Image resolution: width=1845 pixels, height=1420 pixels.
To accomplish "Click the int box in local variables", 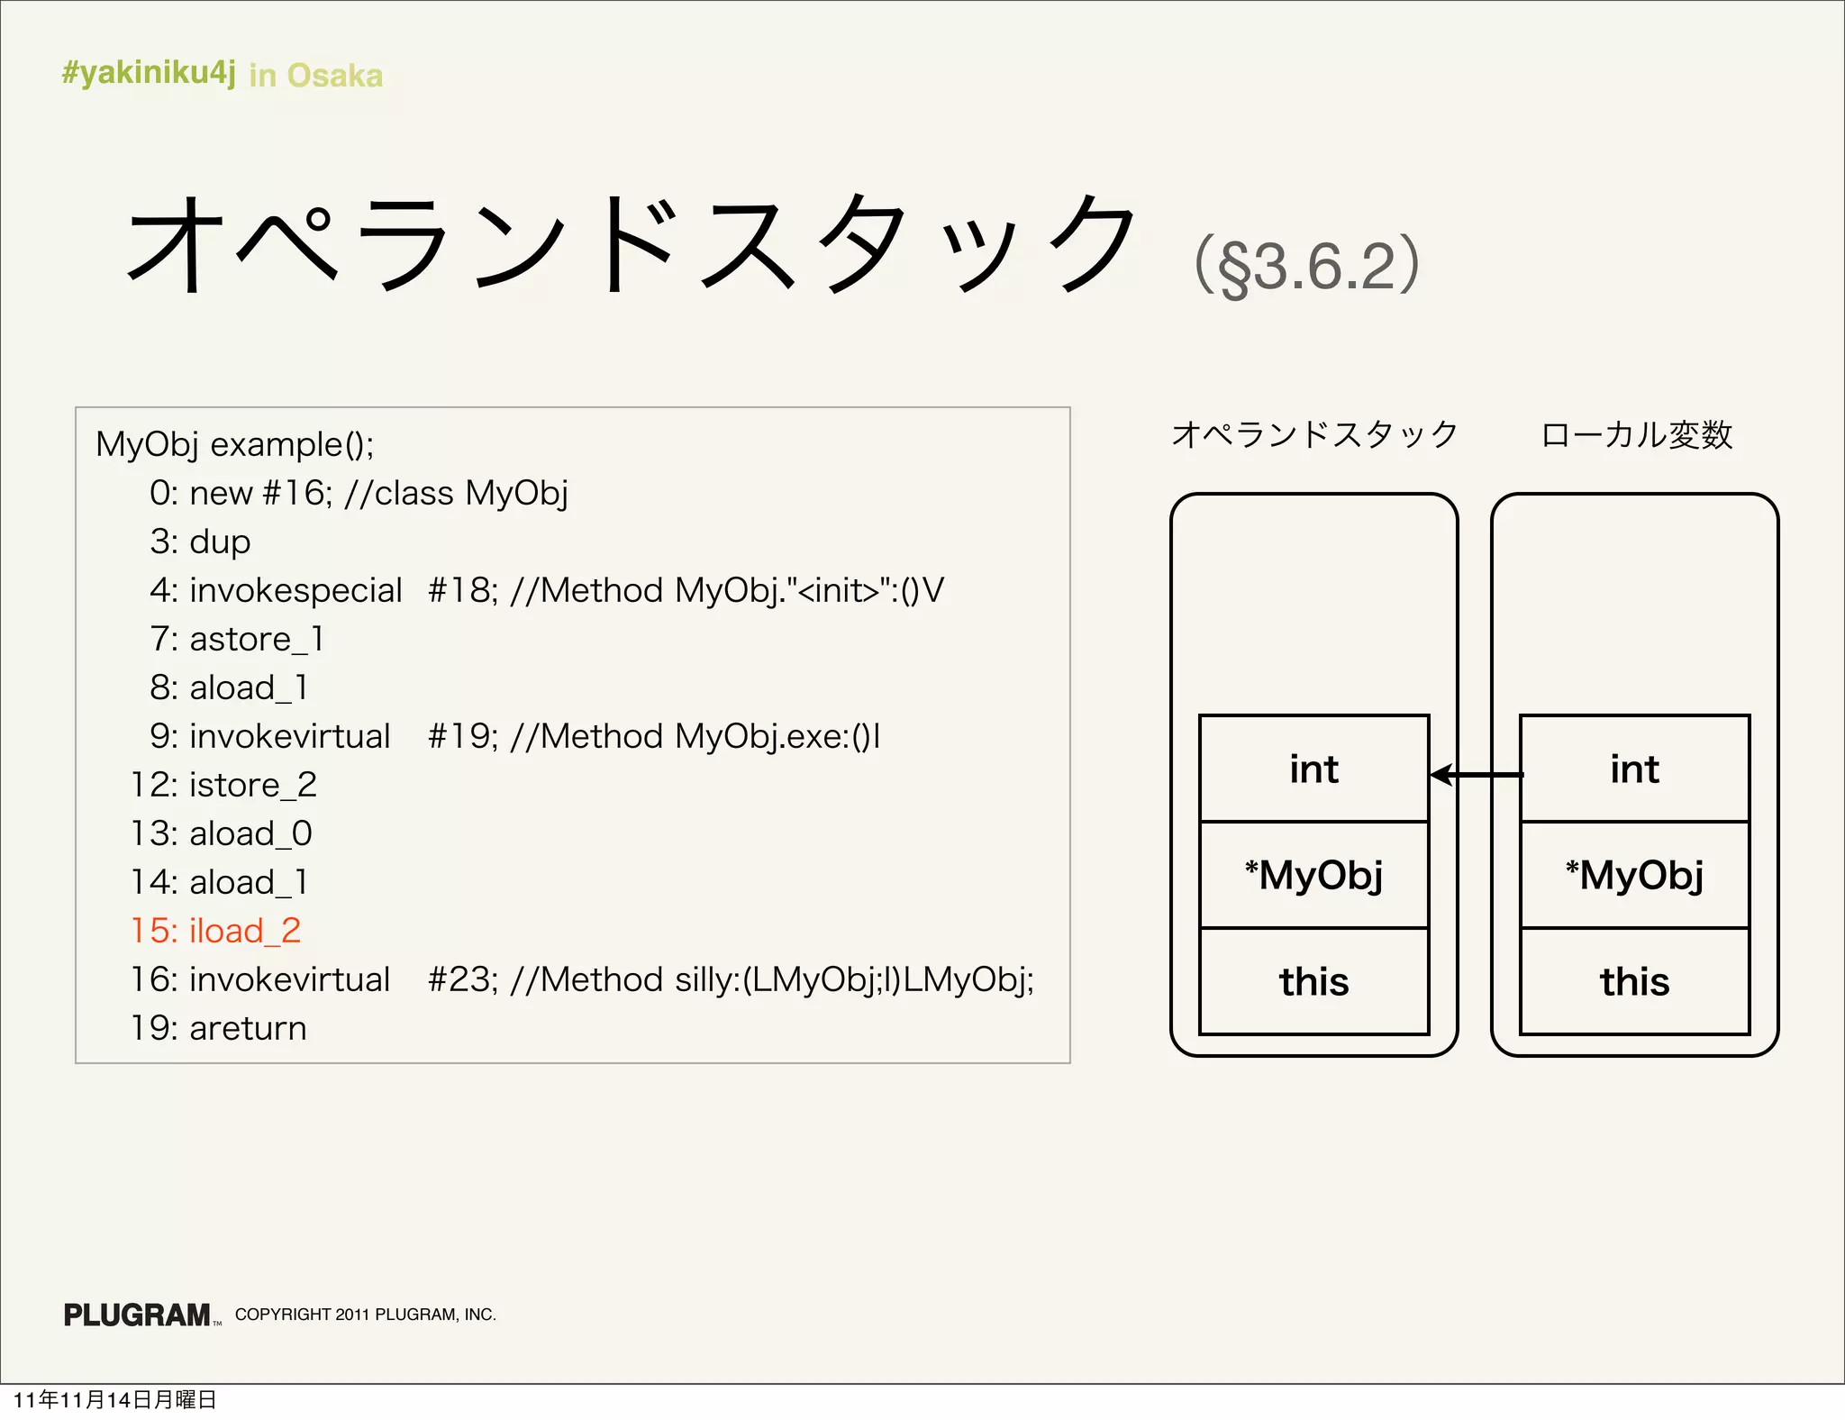I will pyautogui.click(x=1634, y=769).
